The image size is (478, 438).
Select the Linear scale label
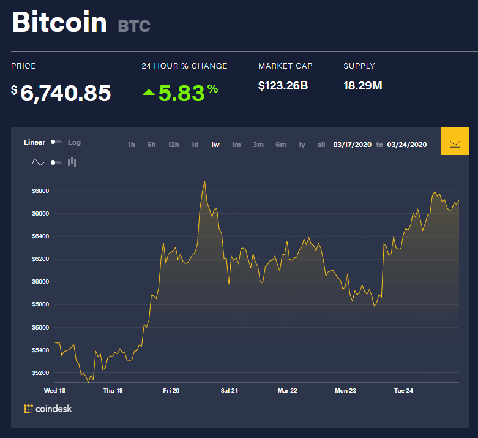[x=34, y=142]
